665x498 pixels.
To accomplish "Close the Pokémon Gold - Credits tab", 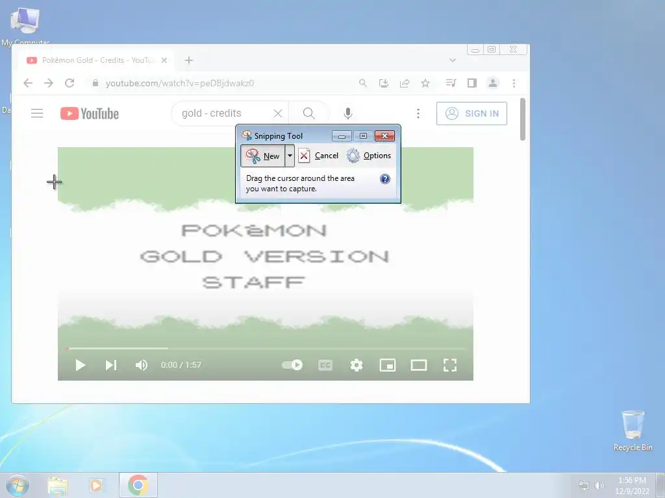I will [164, 60].
